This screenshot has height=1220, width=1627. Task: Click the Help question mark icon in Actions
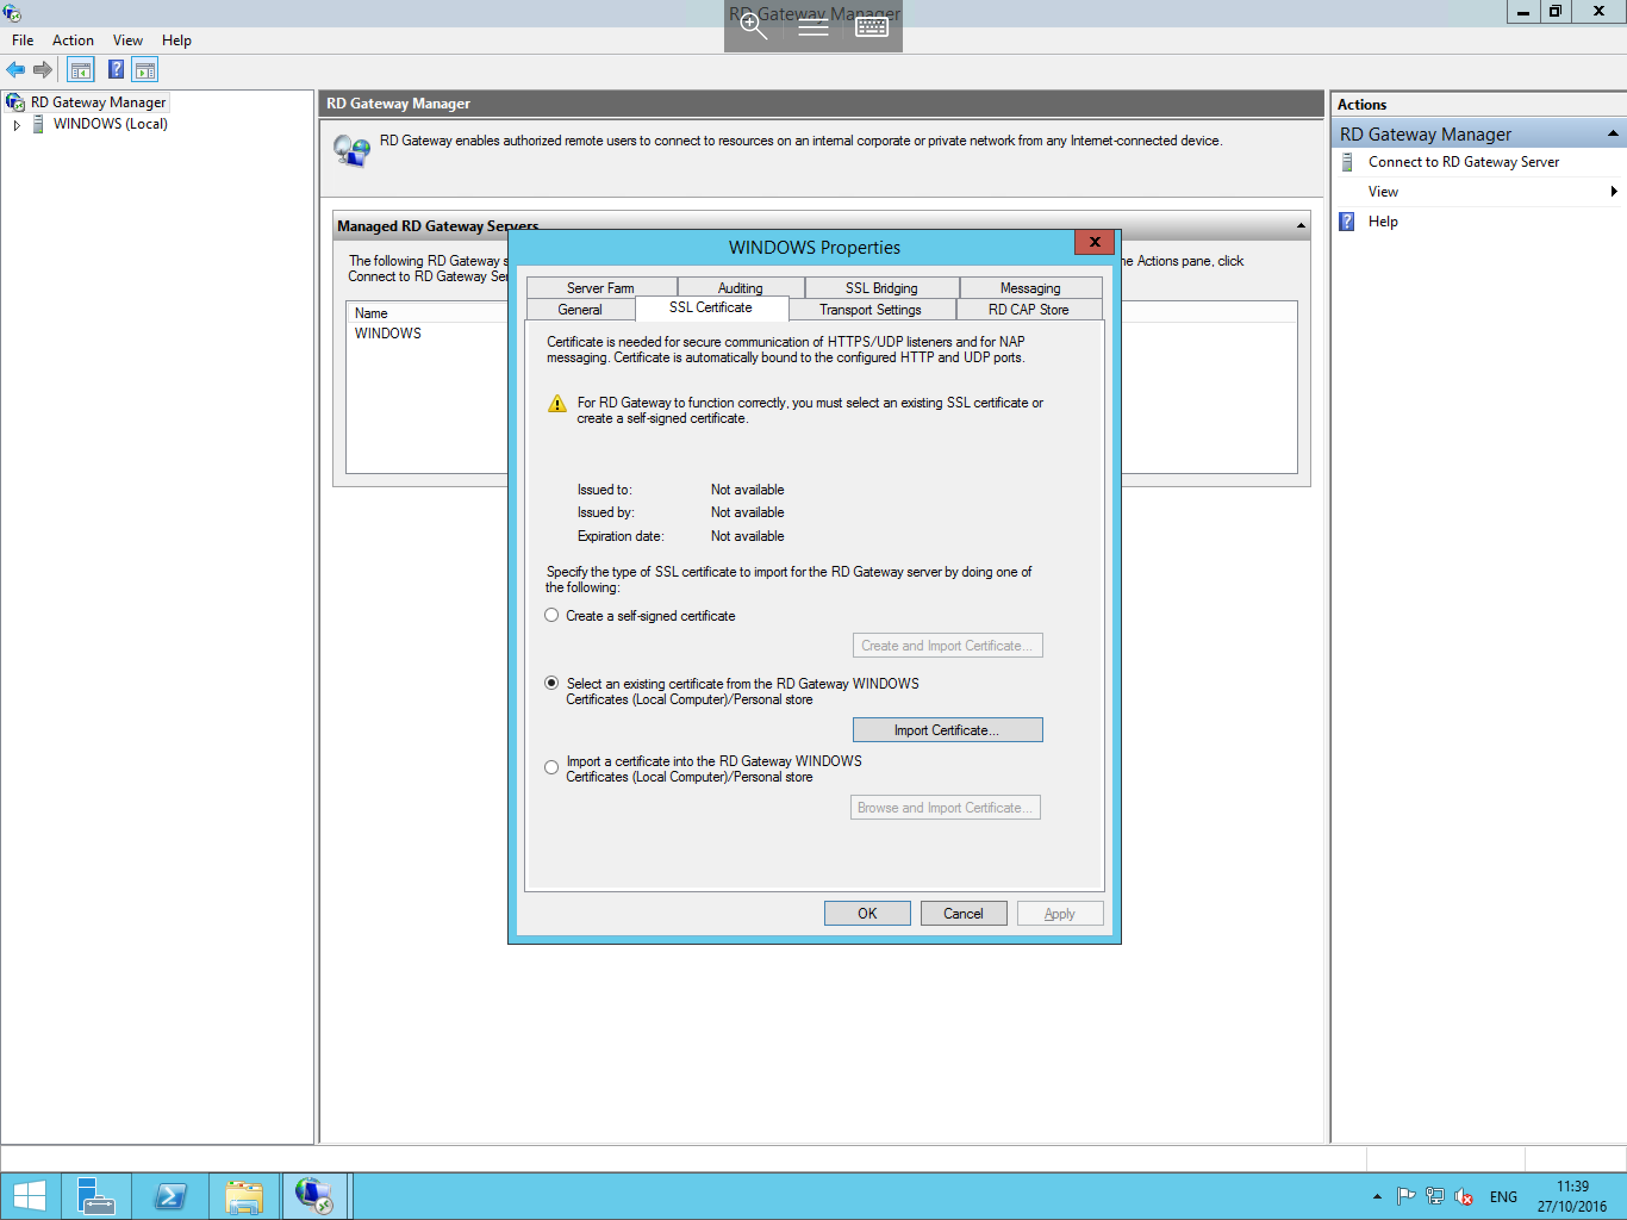click(x=1347, y=222)
